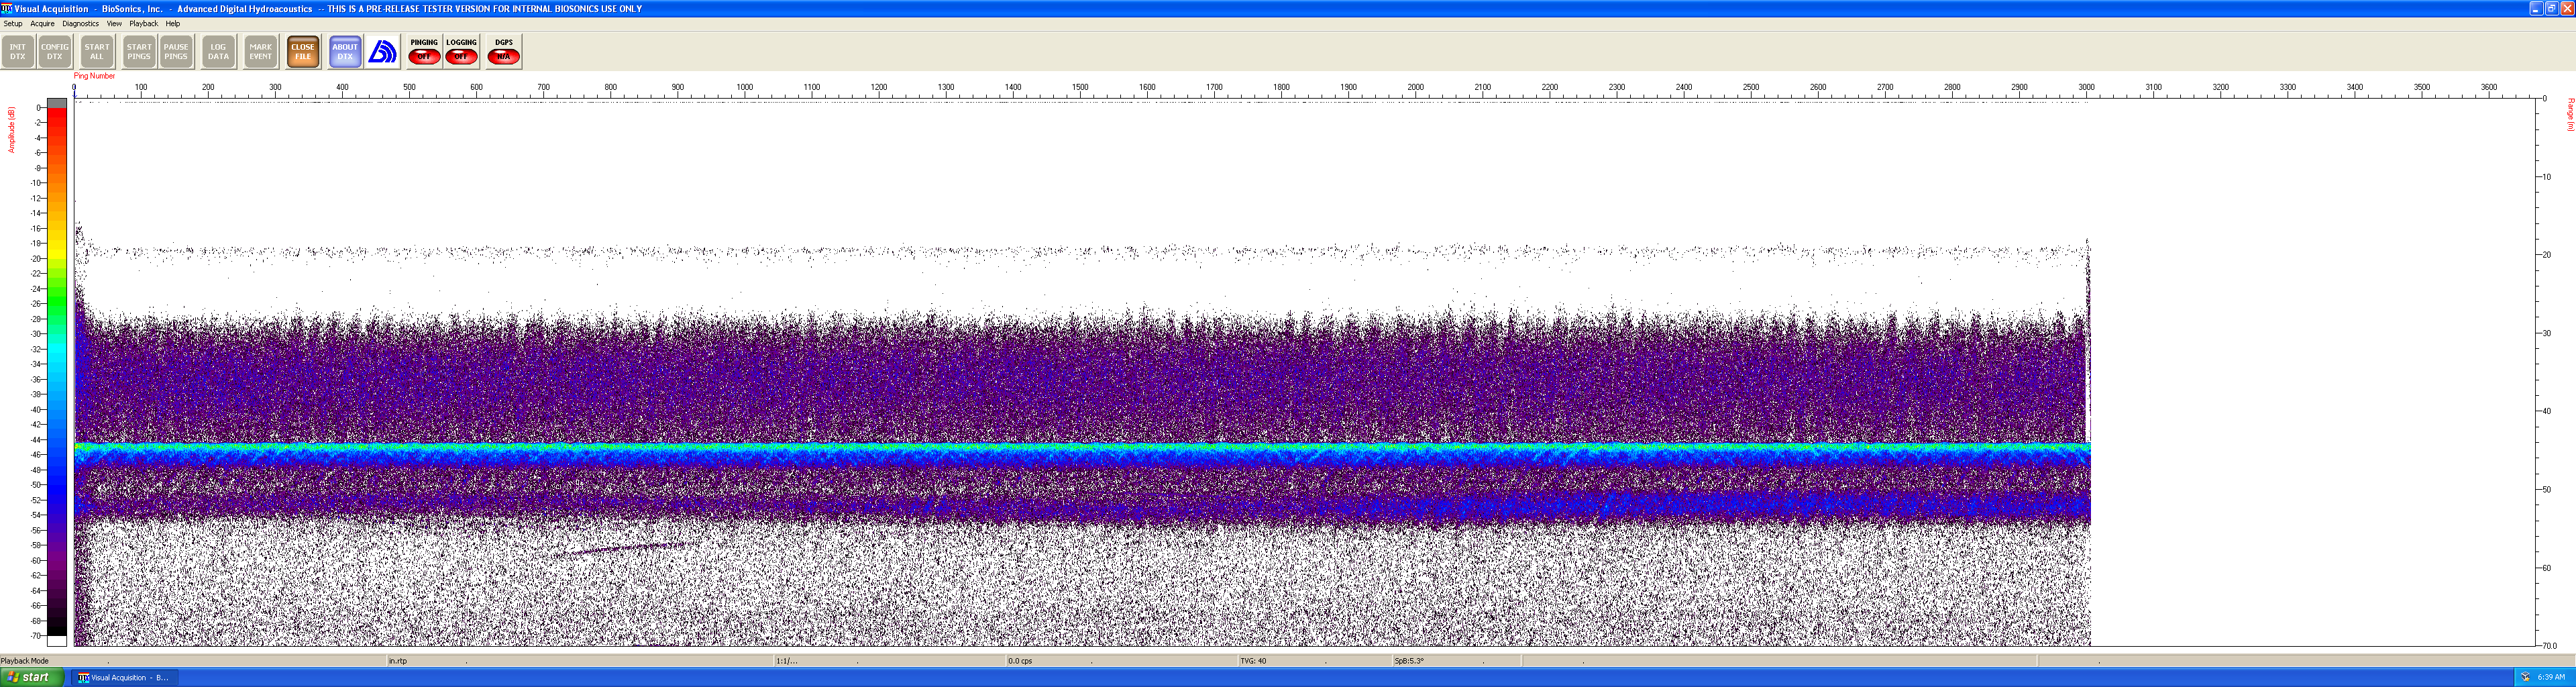The height and width of the screenshot is (687, 2576).
Task: Click the 'SpB:5.3°' status bar entry
Action: (x=1409, y=661)
